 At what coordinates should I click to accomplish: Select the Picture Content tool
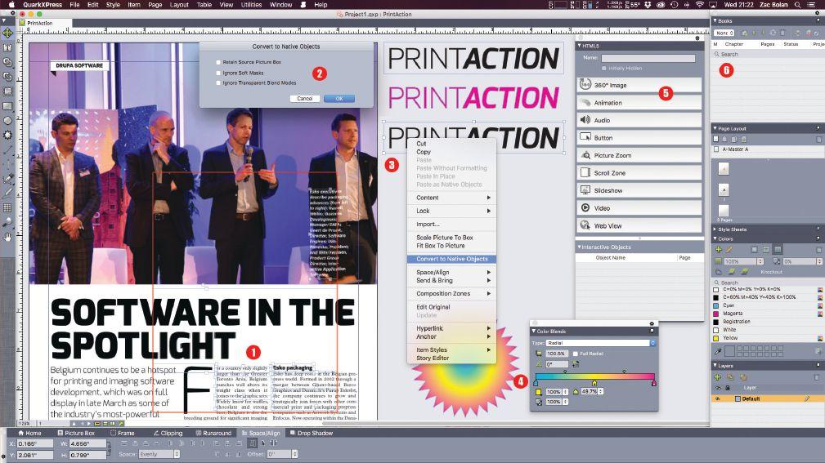pos(7,91)
